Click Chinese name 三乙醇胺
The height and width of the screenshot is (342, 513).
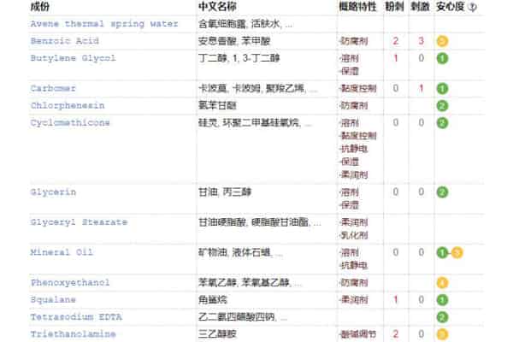217,334
